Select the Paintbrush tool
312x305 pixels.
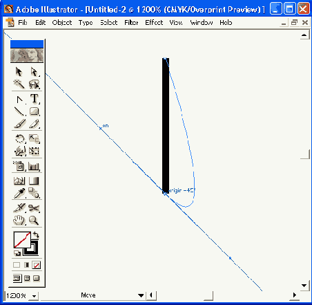click(20, 124)
